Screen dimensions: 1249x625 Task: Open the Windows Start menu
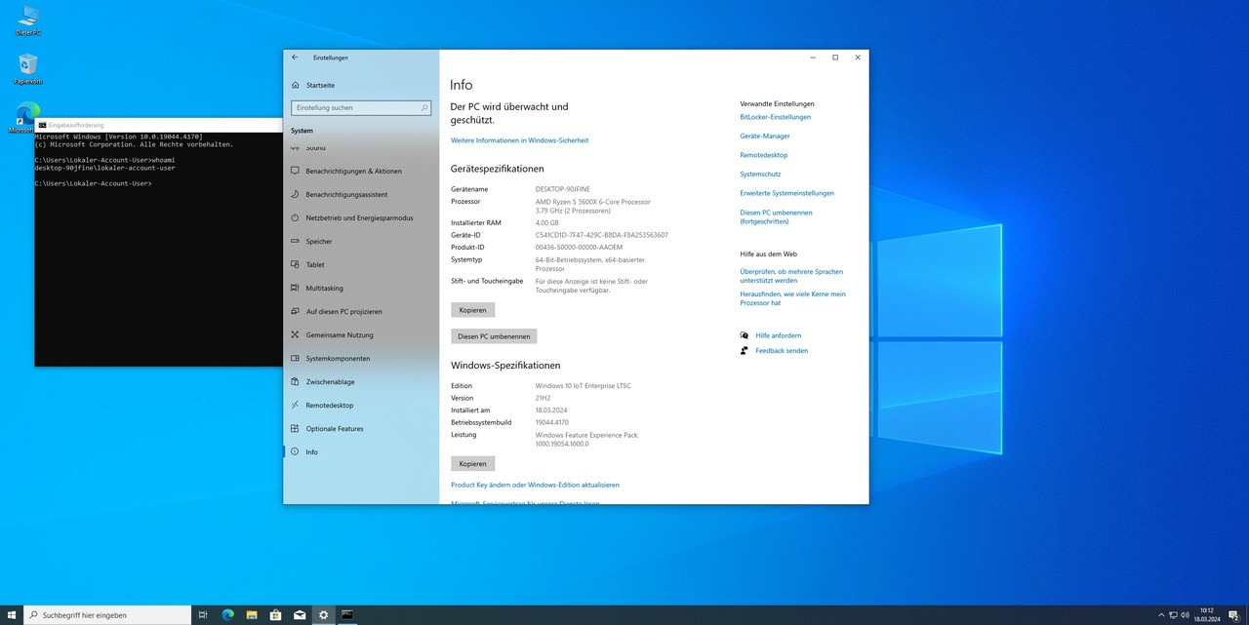[x=12, y=614]
